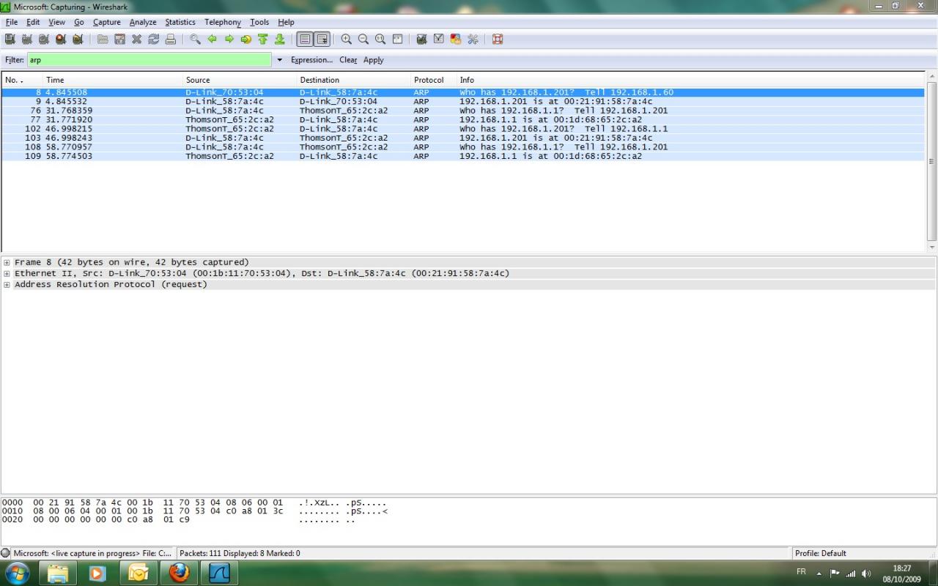938x586 pixels.
Task: Open the View menu
Action: pyautogui.click(x=56, y=22)
